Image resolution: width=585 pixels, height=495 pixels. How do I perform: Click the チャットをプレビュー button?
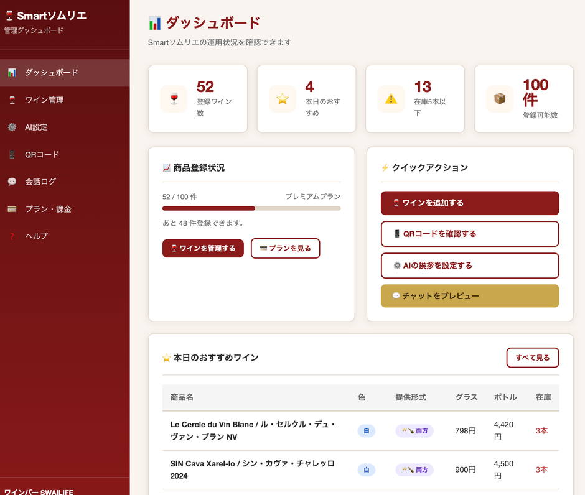coord(470,296)
